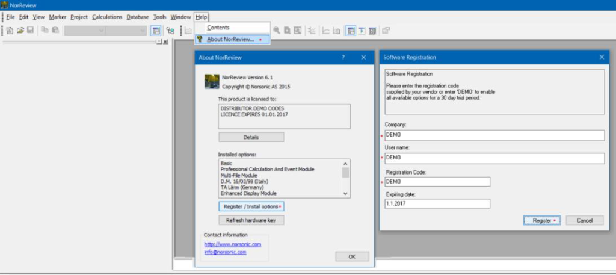Viewport: 616px width, 275px height.
Task: Click installed options list scroll-up arrow
Action: coord(345,164)
